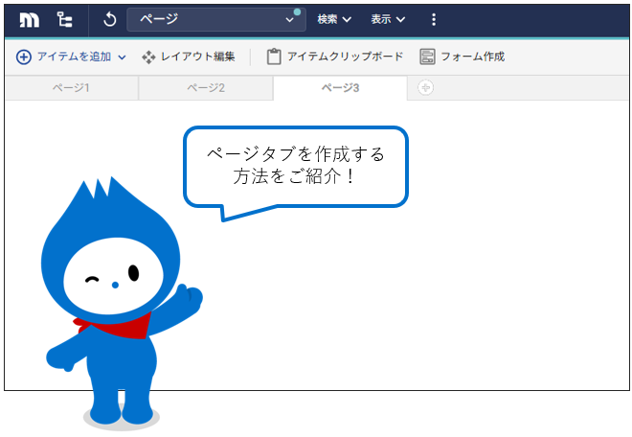Click the フォーム作成 button label
The height and width of the screenshot is (437, 632).
pyautogui.click(x=472, y=57)
